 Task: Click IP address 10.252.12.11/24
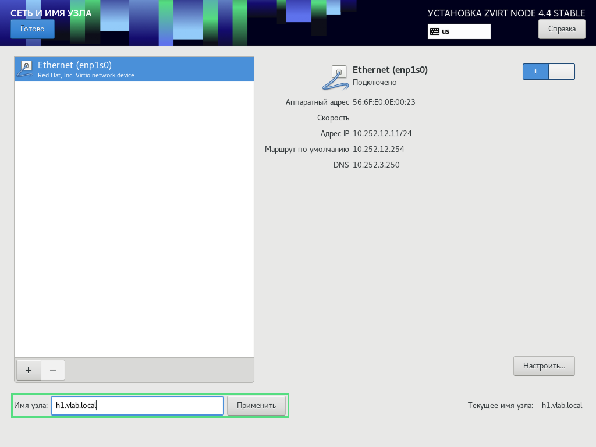tap(382, 133)
